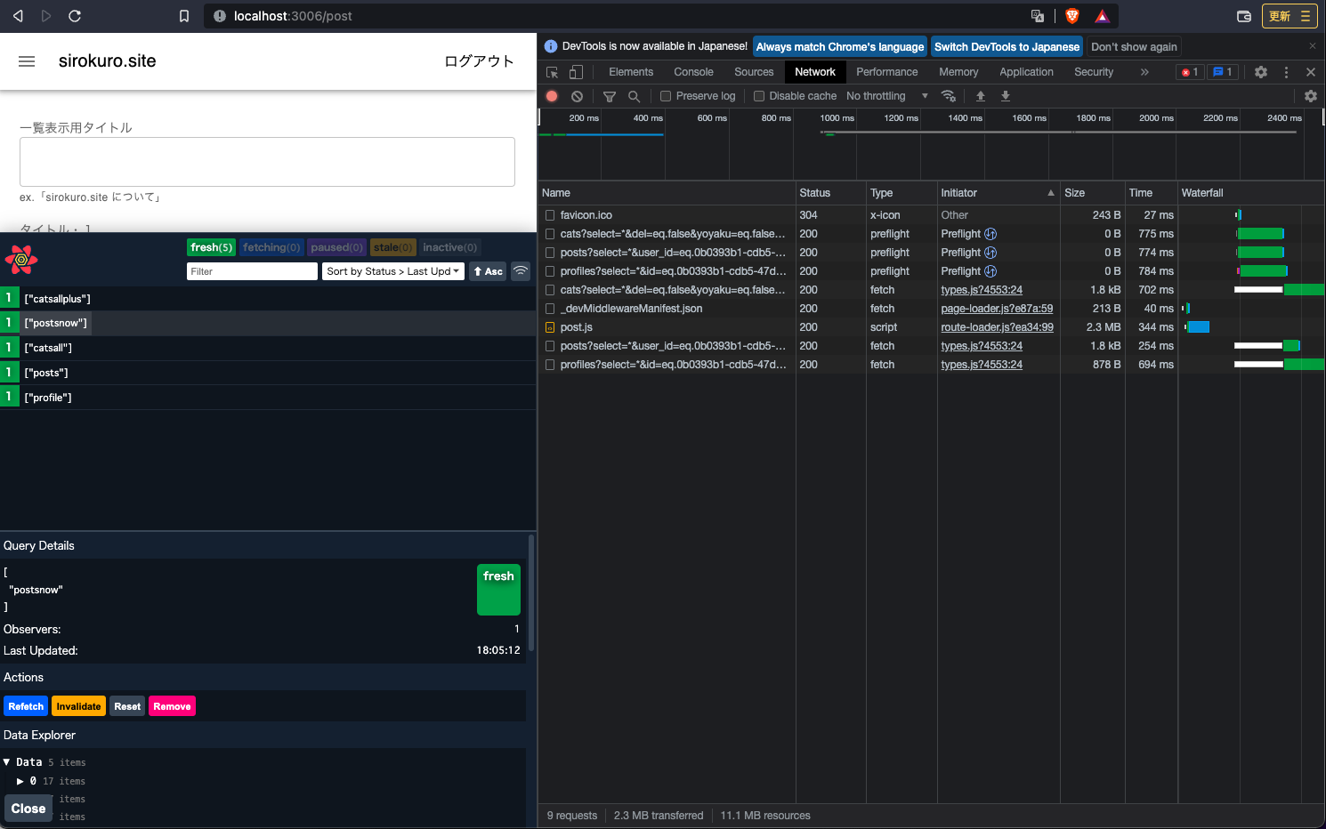This screenshot has height=829, width=1326.
Task: Show more DevTools tabs chevron
Action: [x=1144, y=72]
